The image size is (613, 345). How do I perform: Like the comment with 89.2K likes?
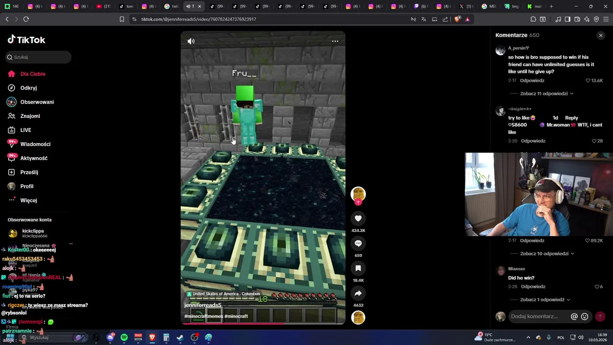tap(588, 241)
